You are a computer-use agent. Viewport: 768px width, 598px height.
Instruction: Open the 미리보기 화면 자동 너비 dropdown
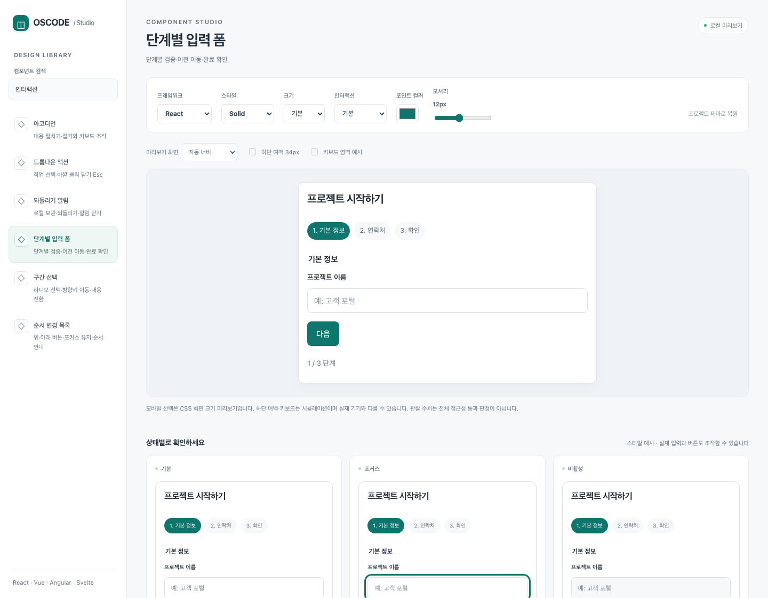(x=210, y=152)
